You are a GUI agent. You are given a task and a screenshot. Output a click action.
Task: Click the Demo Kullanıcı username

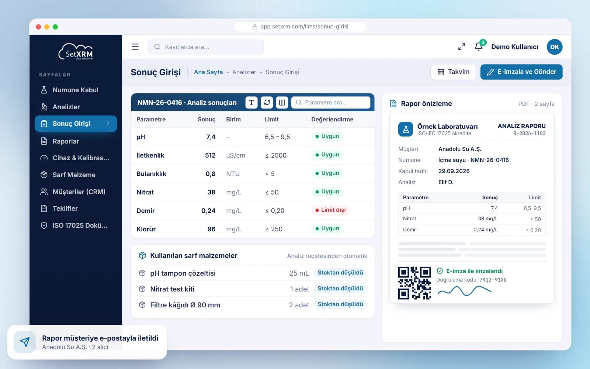[x=515, y=47]
